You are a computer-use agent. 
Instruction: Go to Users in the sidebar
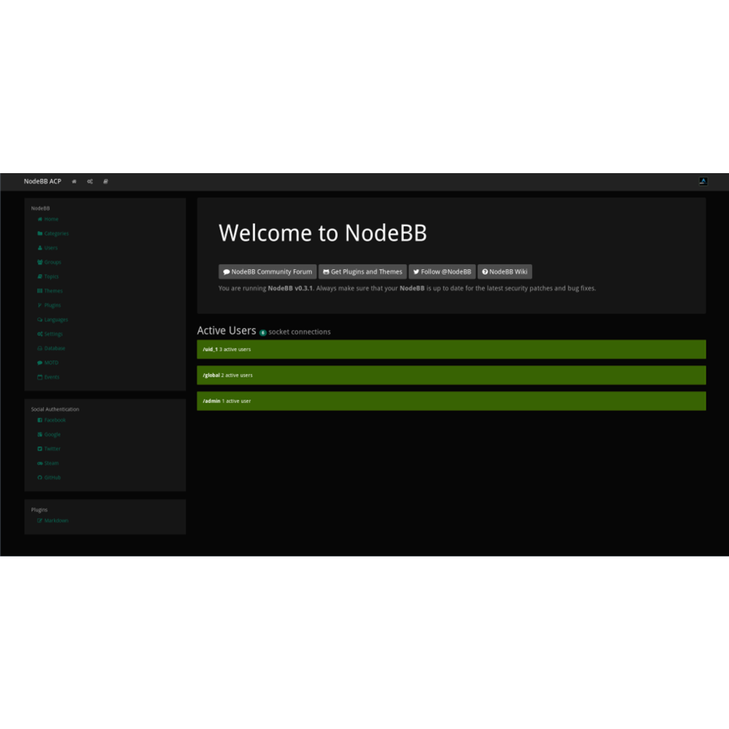coord(51,248)
